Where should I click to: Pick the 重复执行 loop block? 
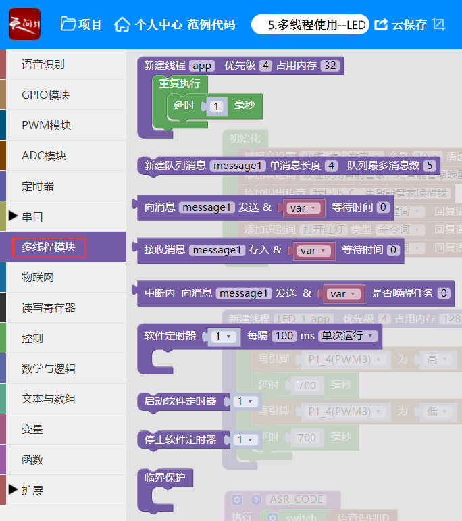click(180, 83)
